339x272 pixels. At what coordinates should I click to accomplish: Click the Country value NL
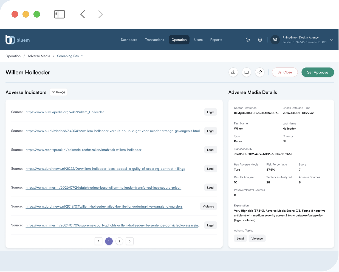coord(284,141)
